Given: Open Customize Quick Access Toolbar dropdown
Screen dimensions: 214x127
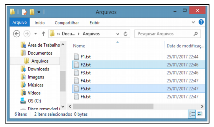Looking at the screenshot, I should coord(39,12).
